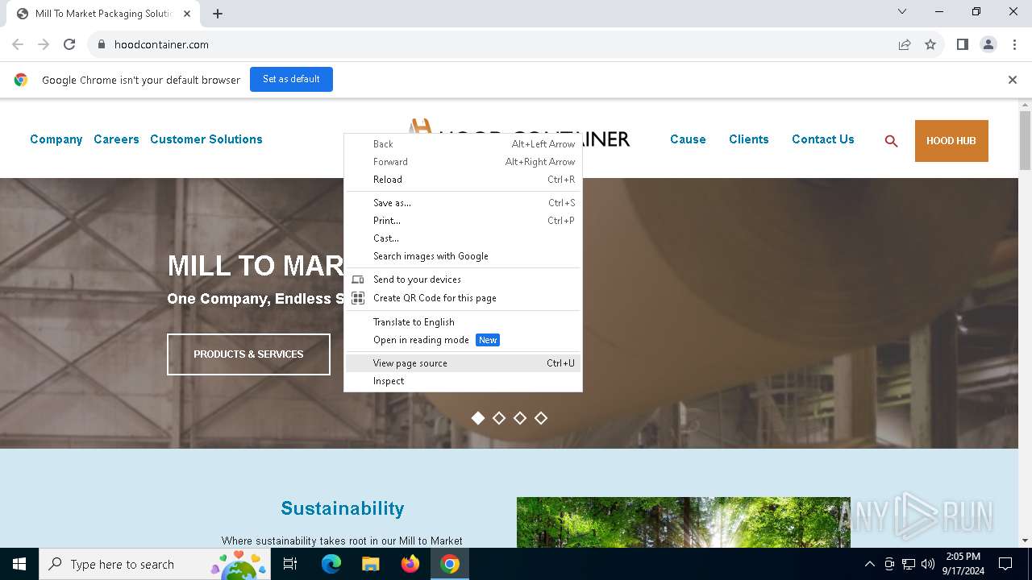Open the Contact Us nav link

click(x=823, y=139)
